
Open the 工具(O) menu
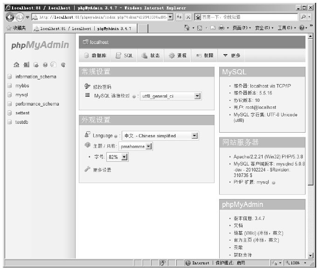(x=287, y=28)
